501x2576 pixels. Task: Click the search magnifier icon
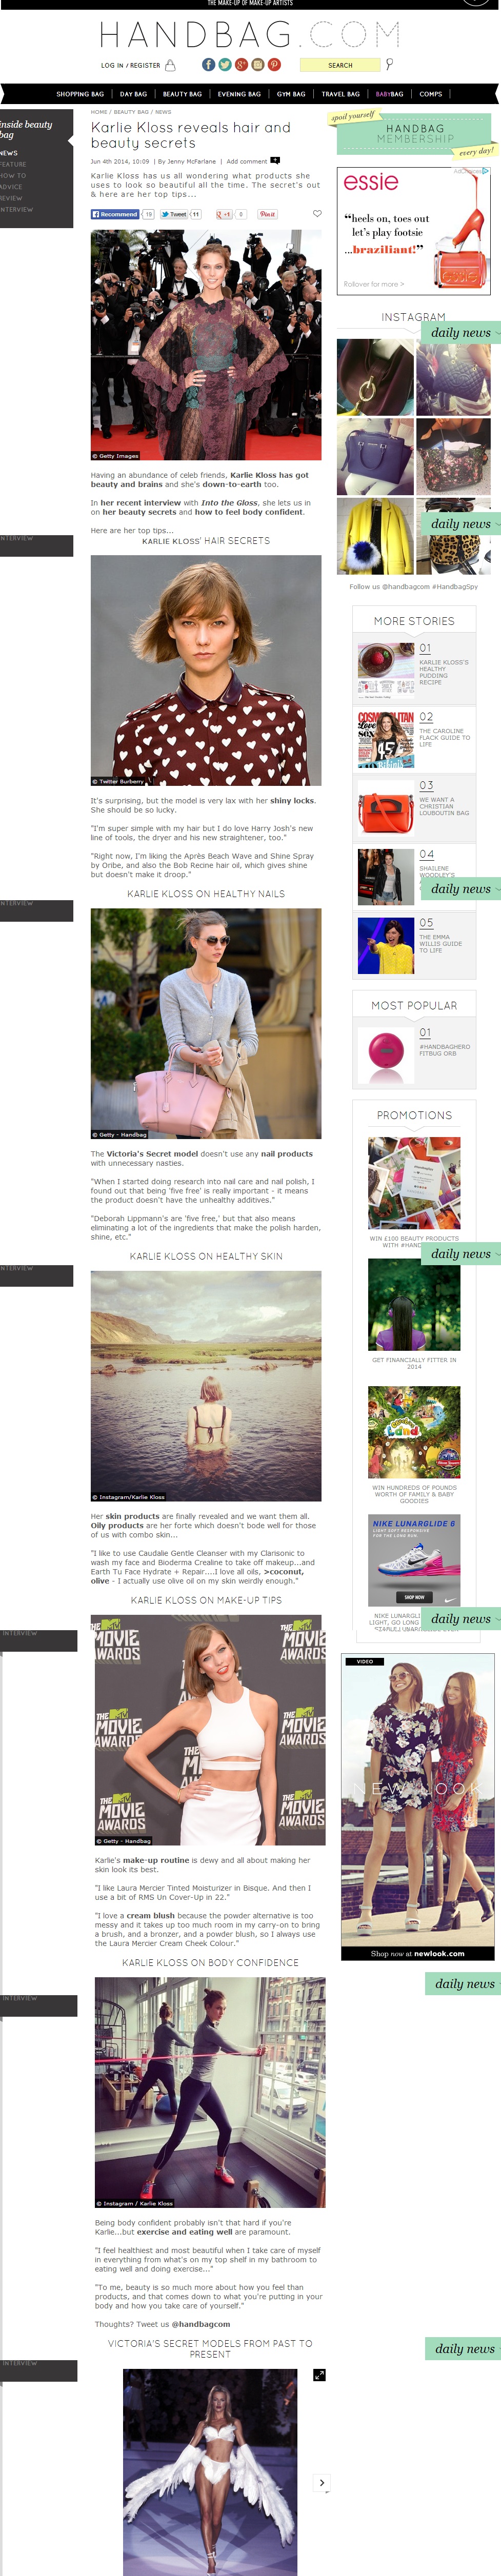[x=389, y=64]
